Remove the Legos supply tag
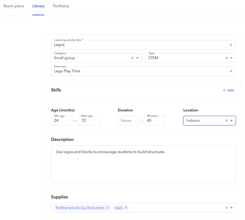This screenshot has height=220, width=245. (126, 208)
